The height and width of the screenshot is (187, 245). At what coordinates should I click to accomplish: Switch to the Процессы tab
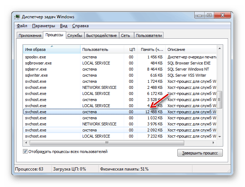(54, 35)
